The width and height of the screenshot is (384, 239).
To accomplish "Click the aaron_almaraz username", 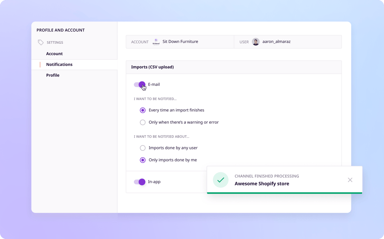I will coord(276,42).
